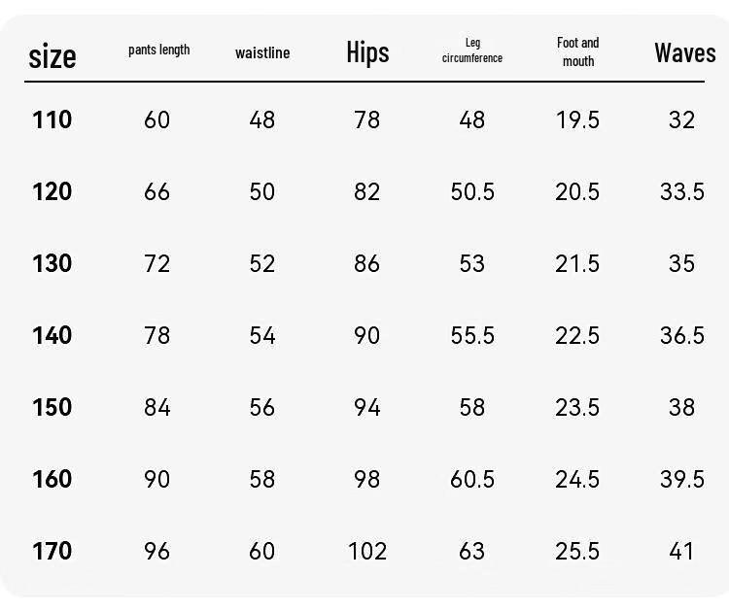Select the 'Foot and mouth' header
Screen dimensions: 729x611
(x=578, y=51)
